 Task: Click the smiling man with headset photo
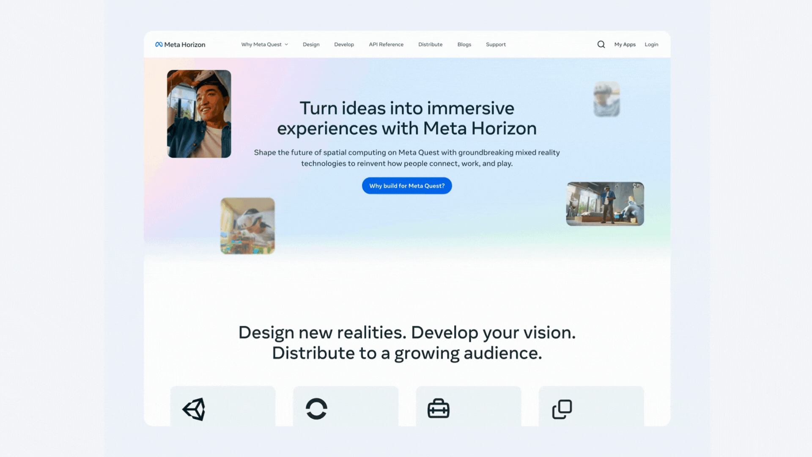199,114
